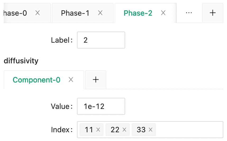Close the Phase-0 tab
This screenshot has width=227, height=141.
coord(38,13)
